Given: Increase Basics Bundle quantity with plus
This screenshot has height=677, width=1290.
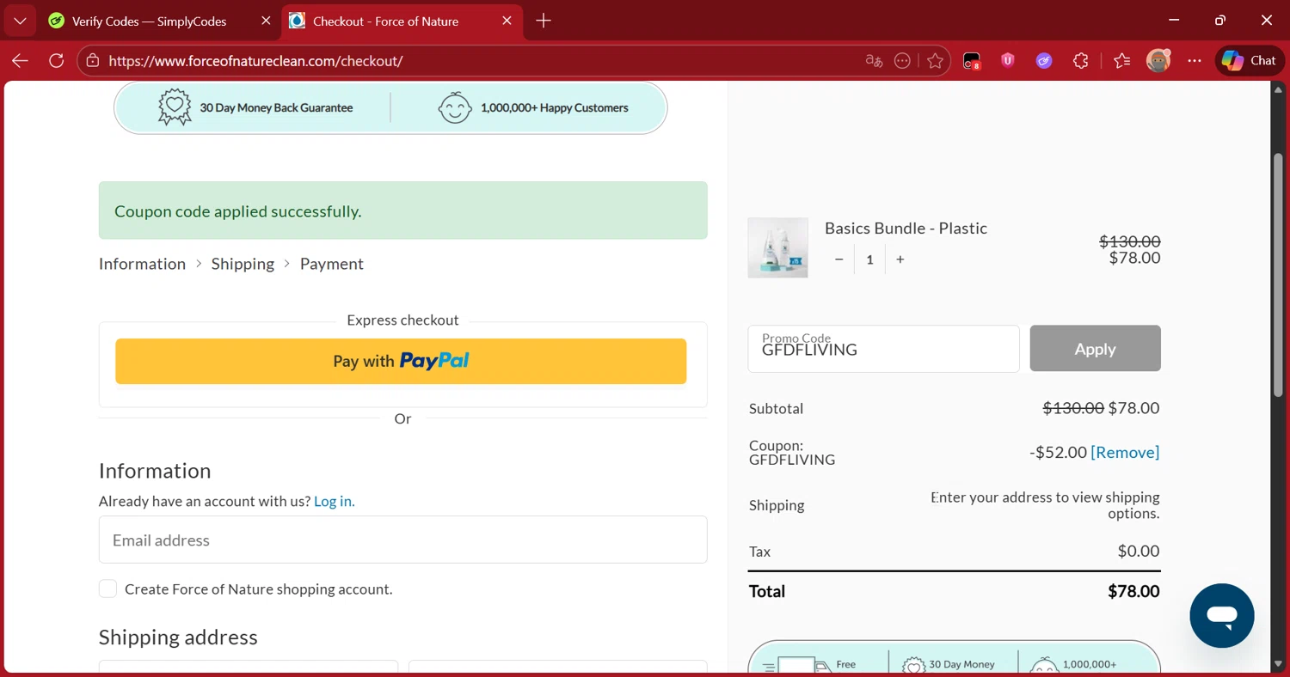Looking at the screenshot, I should point(900,259).
